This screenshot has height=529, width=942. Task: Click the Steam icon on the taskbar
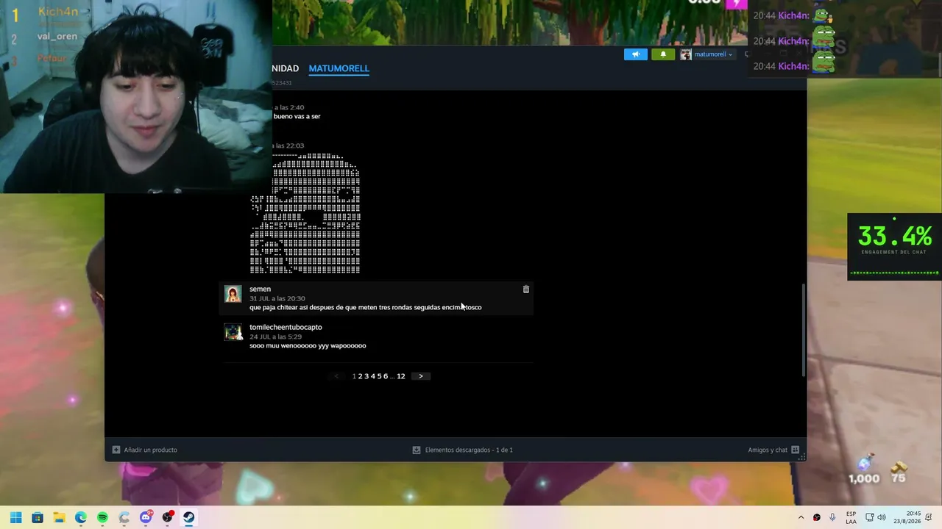[189, 517]
